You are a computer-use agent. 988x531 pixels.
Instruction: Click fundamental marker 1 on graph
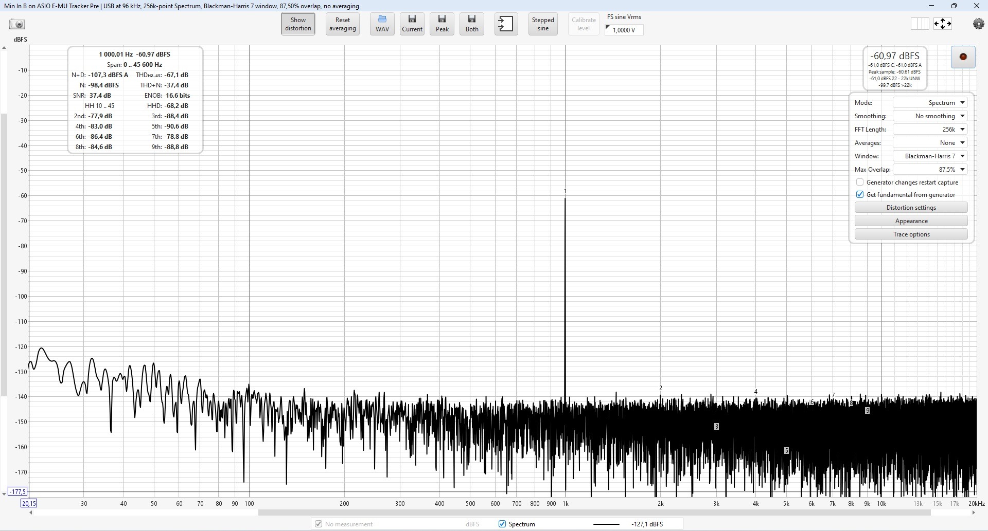565,191
